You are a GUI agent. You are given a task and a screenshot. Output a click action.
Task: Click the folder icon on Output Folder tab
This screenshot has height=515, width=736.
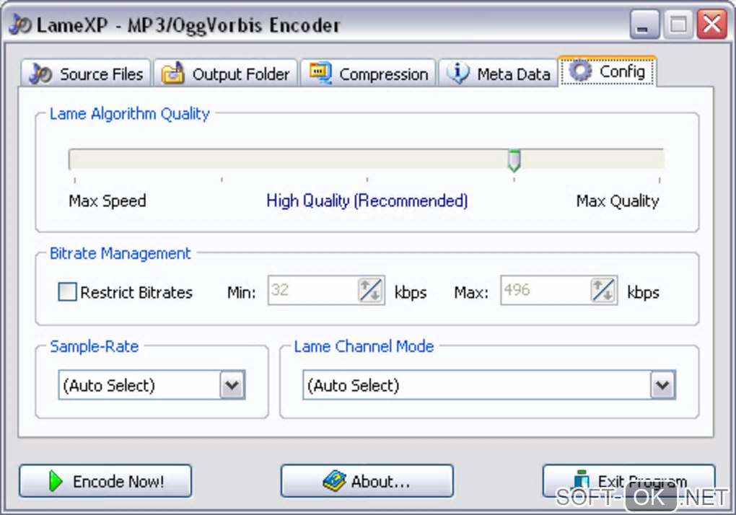(172, 73)
